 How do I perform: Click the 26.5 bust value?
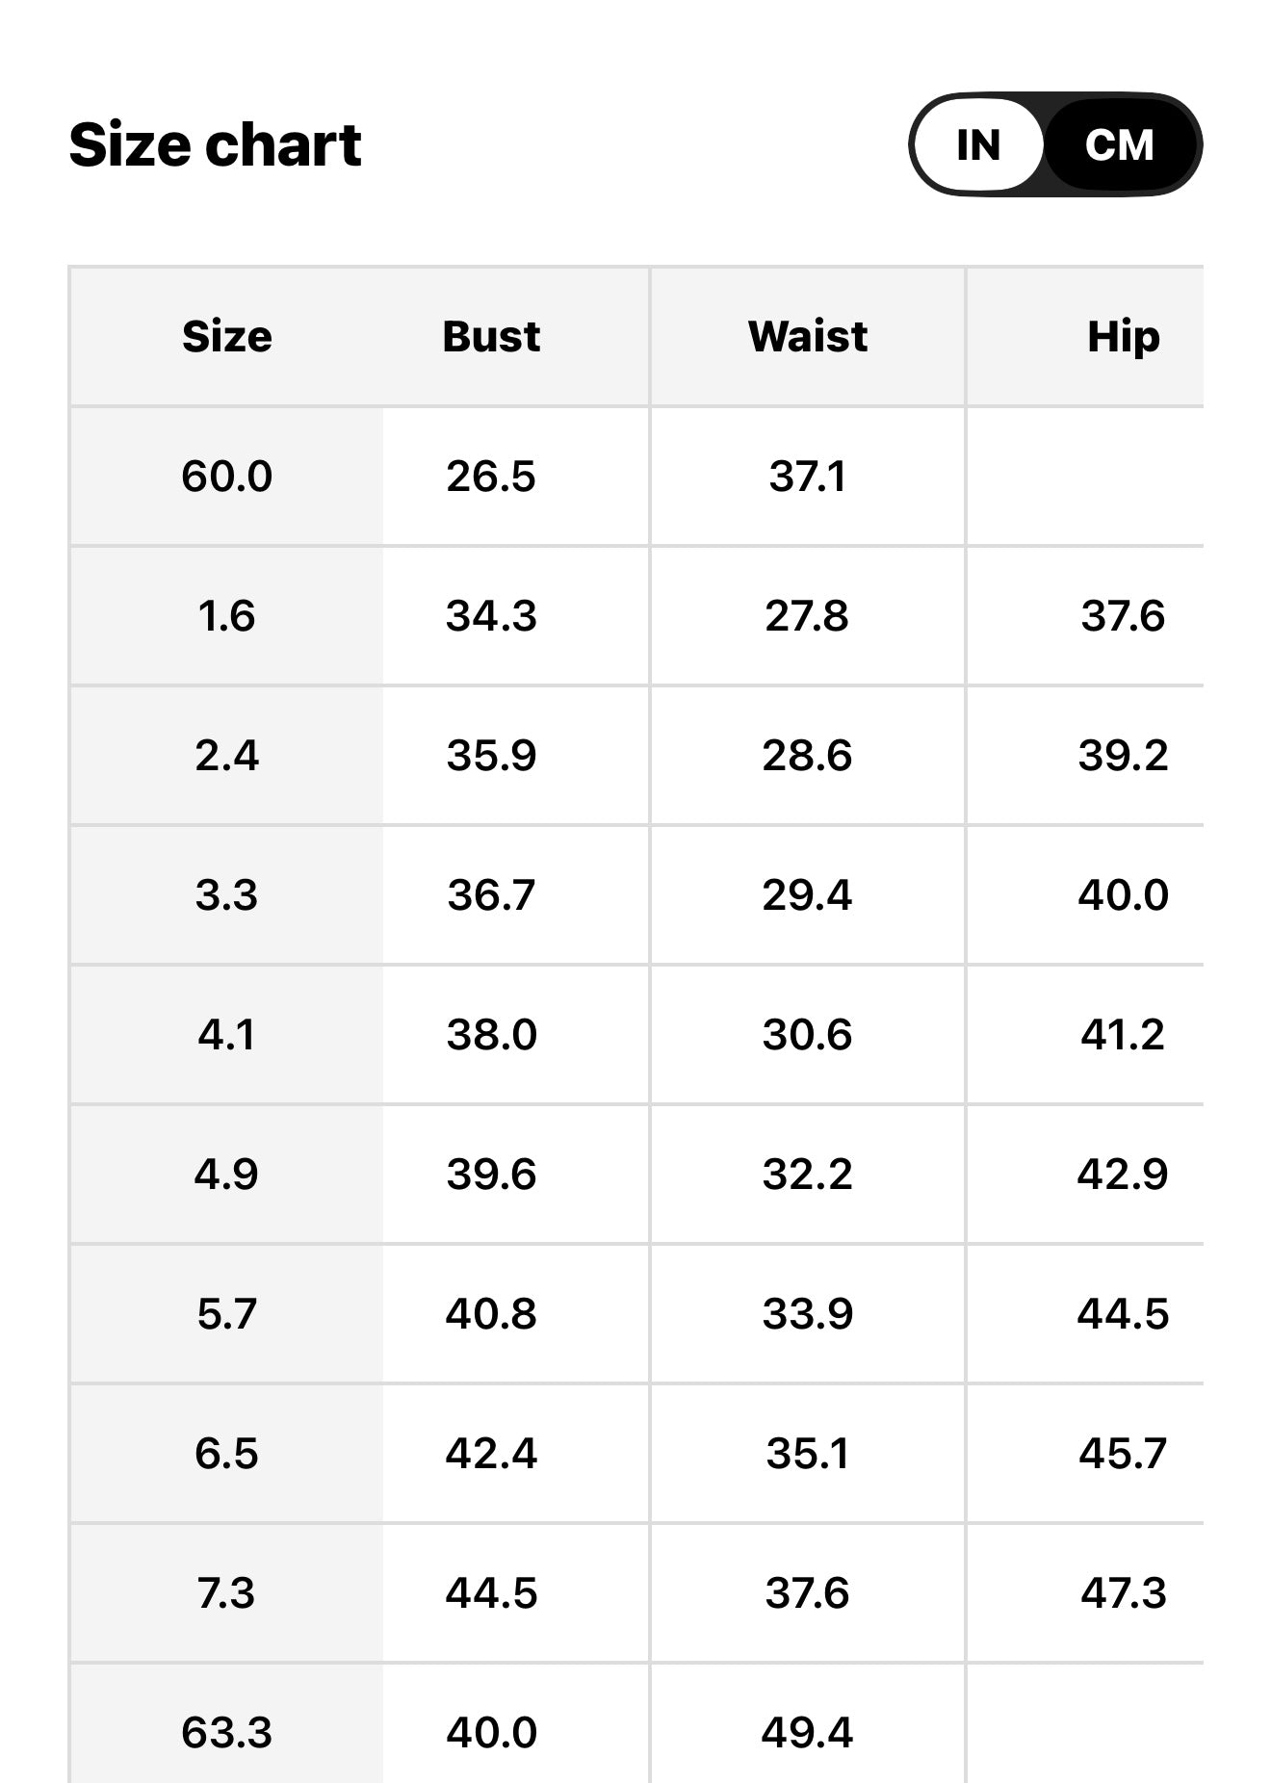[491, 477]
